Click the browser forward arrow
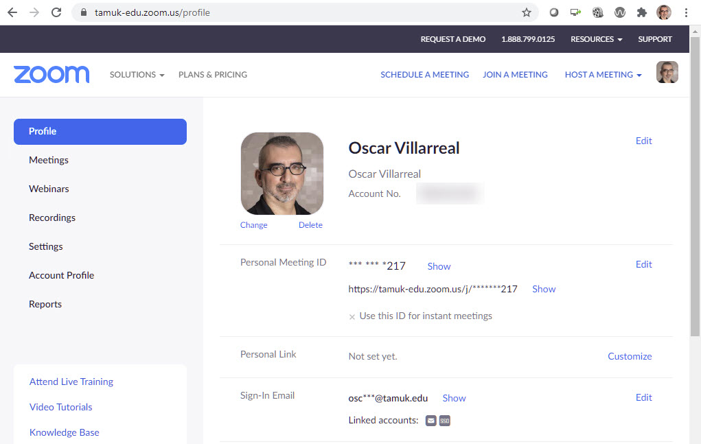Viewport: 701px width, 444px height. pos(34,12)
